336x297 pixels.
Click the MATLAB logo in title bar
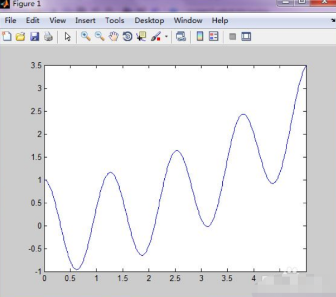coord(5,4)
